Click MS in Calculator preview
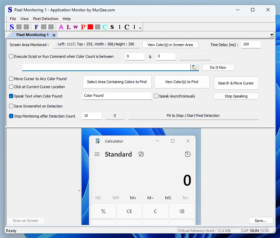This screenshot has width=280, height=238. click(168, 198)
